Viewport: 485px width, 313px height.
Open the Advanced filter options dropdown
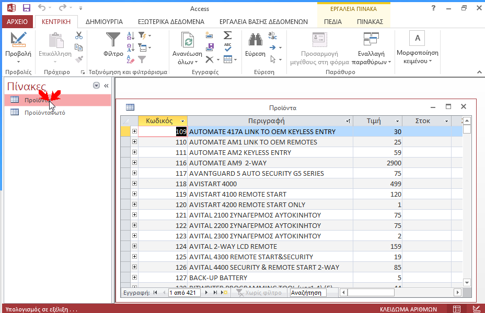point(144,47)
